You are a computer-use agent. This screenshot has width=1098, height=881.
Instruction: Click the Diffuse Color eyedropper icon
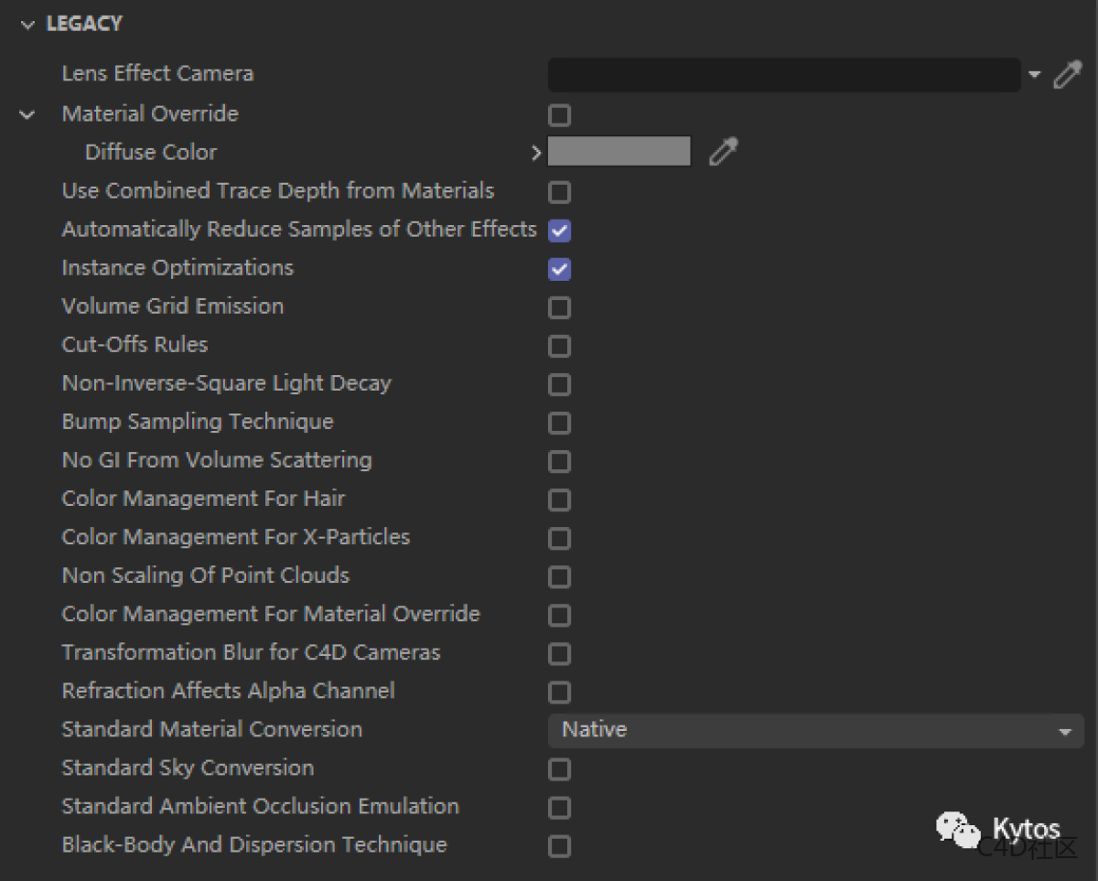tap(723, 151)
